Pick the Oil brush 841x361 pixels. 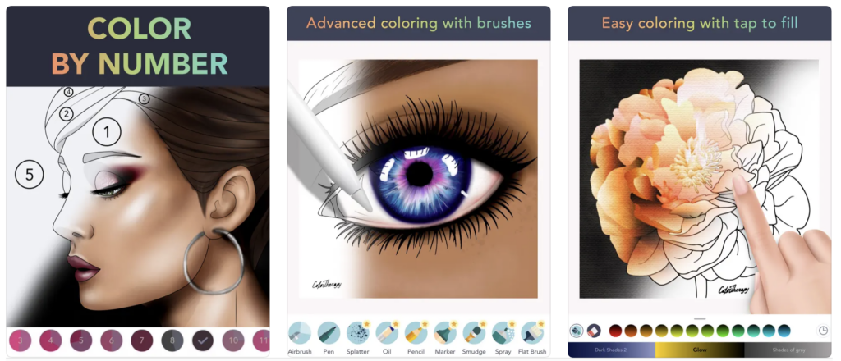[387, 332]
